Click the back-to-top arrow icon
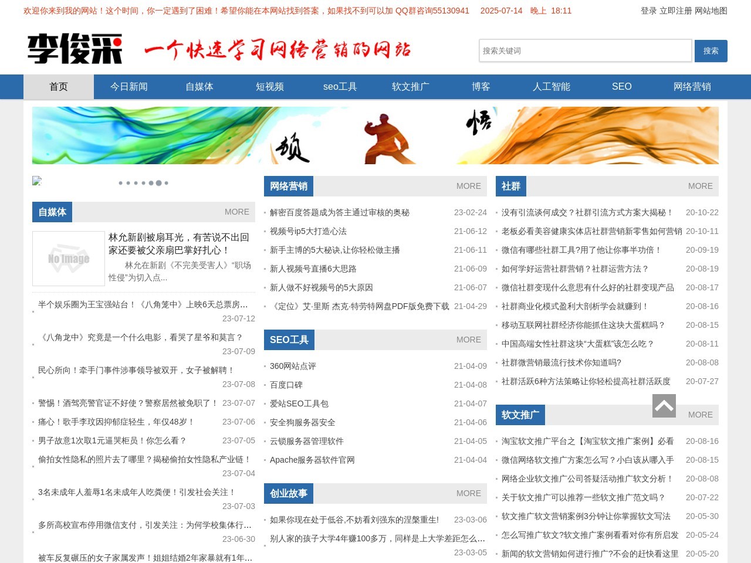Image resolution: width=751 pixels, height=563 pixels. [664, 405]
